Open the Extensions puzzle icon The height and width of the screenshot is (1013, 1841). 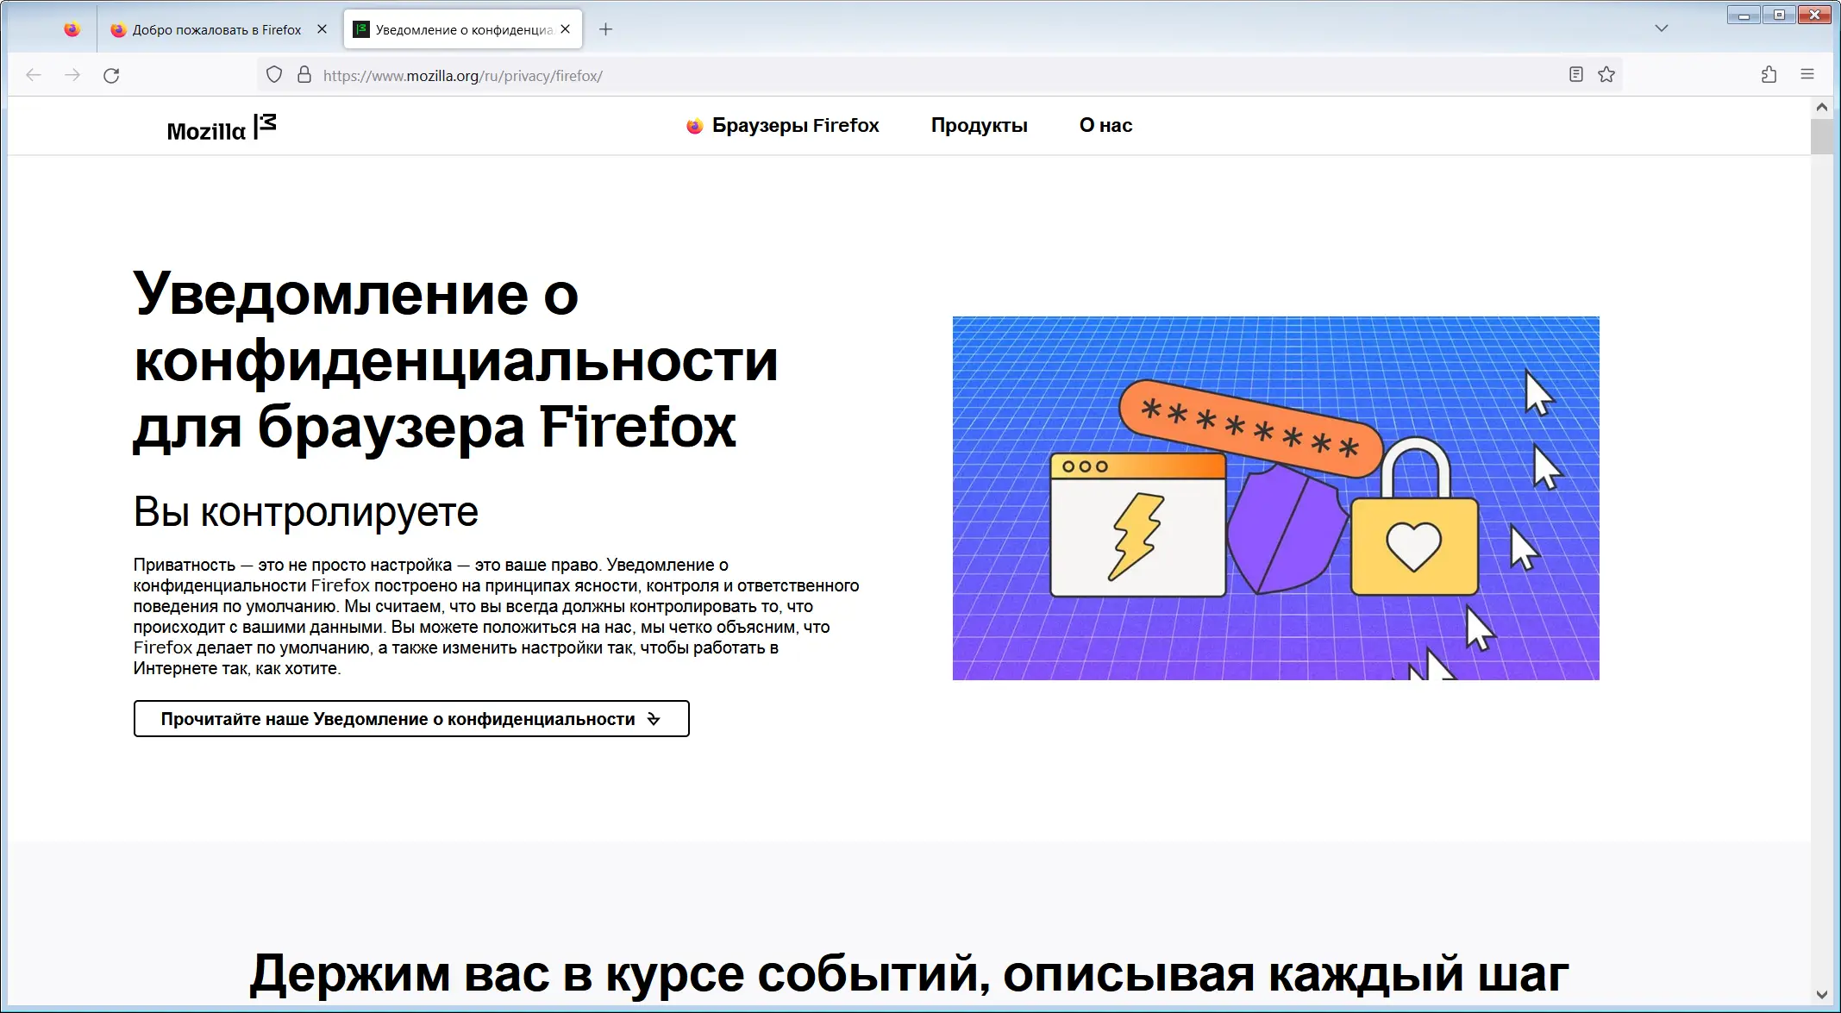tap(1769, 75)
